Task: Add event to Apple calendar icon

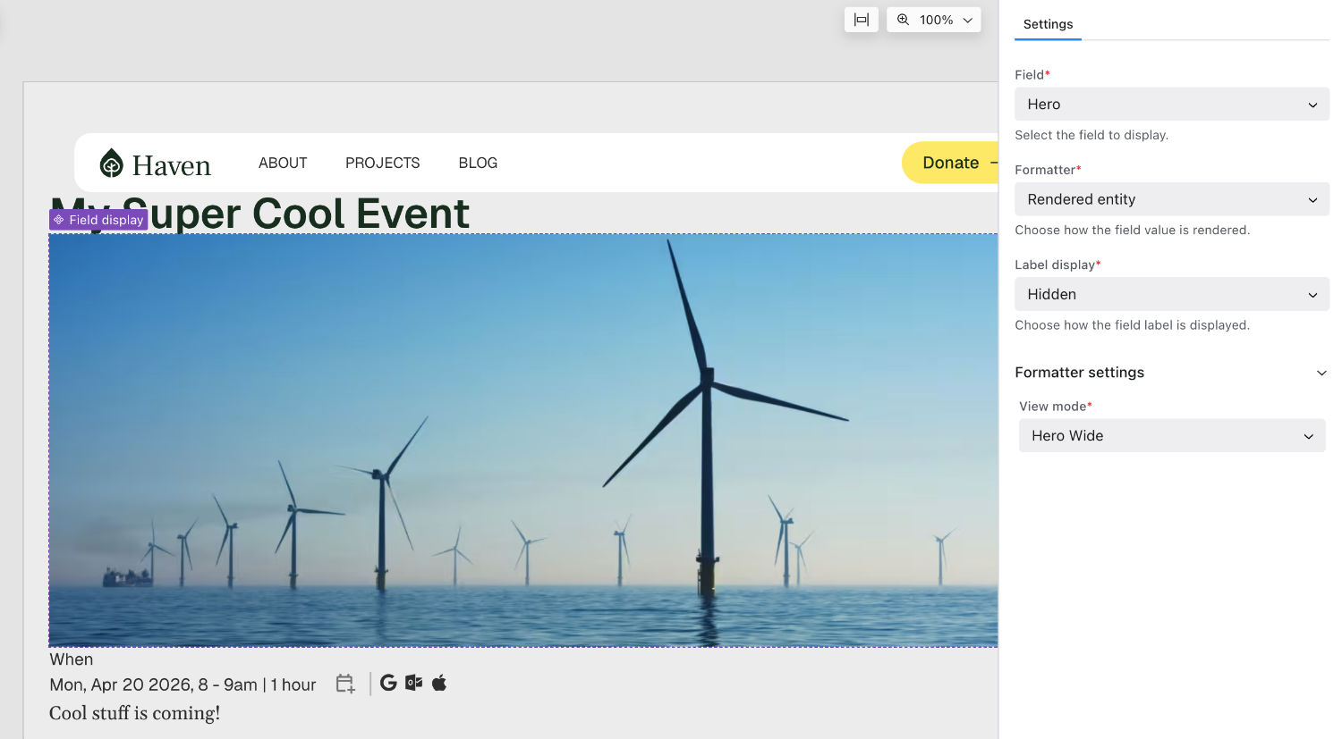Action: click(439, 683)
